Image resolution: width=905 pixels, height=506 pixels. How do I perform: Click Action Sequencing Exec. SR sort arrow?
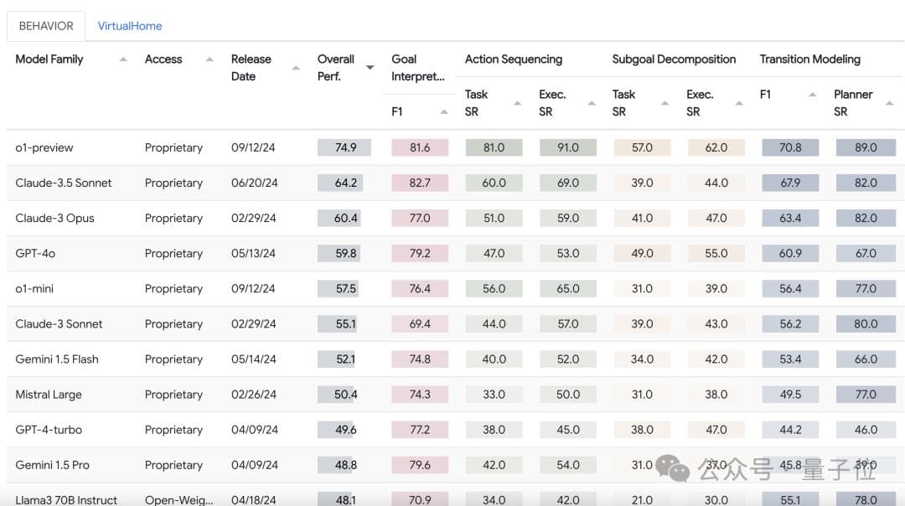(592, 103)
